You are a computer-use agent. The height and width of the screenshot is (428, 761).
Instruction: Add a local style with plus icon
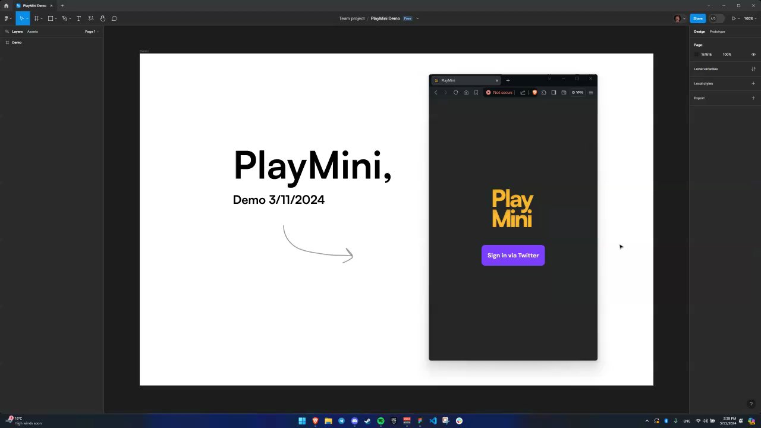click(753, 83)
